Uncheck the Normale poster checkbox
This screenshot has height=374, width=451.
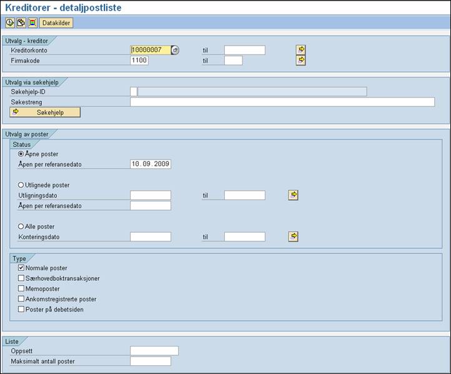tap(21, 268)
